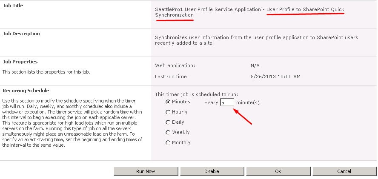The image size is (378, 179).
Task: Set the timer job to Monthly
Action: coord(168,142)
